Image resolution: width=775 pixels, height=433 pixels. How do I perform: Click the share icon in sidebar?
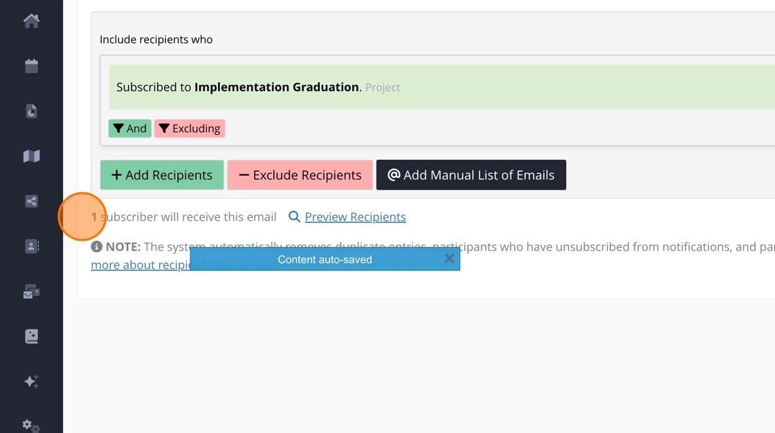point(31,201)
